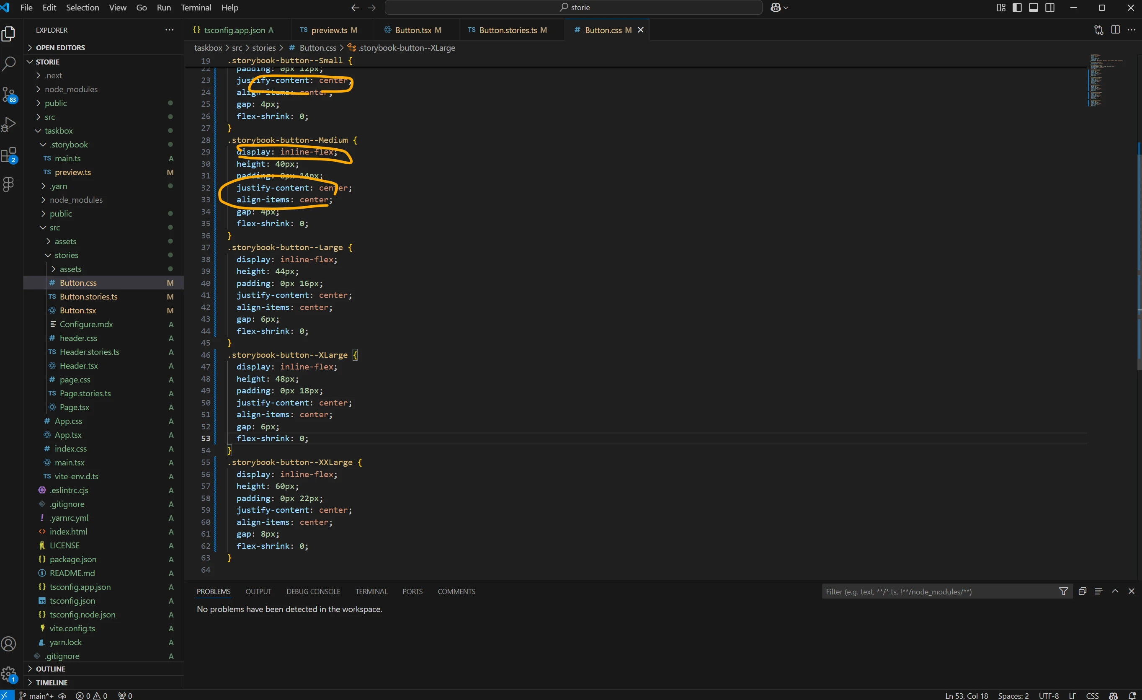1142x700 pixels.
Task: Open the Accounts menu icon
Action: (9, 644)
